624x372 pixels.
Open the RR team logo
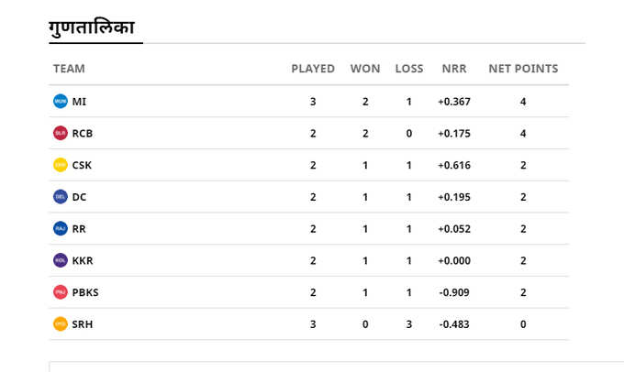point(61,228)
